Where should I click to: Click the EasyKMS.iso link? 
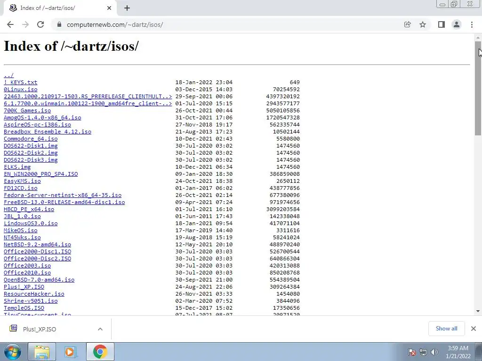22,181
